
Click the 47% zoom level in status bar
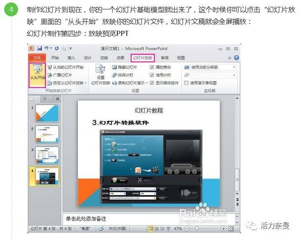pos(178,229)
